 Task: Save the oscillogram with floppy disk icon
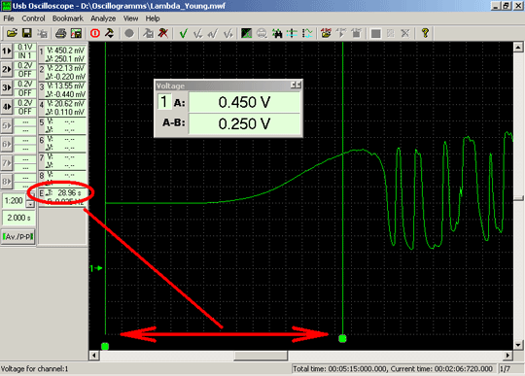pyautogui.click(x=27, y=33)
